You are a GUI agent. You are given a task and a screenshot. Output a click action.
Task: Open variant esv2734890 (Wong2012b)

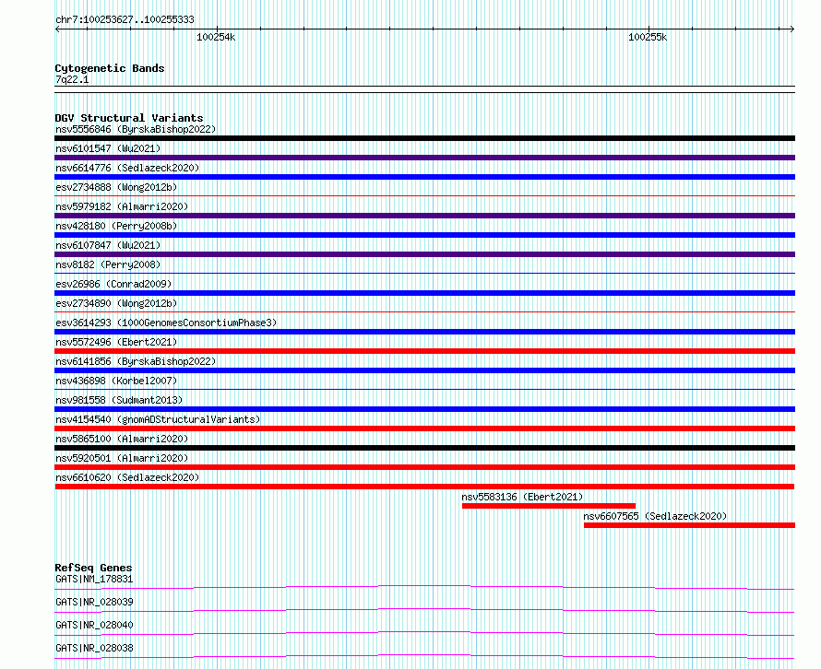click(116, 303)
